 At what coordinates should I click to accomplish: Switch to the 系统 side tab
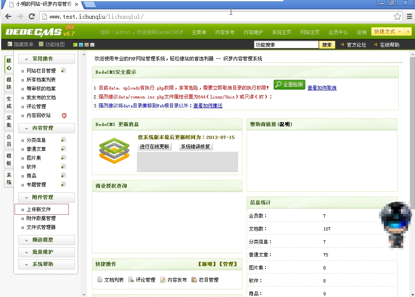[x=9, y=179]
